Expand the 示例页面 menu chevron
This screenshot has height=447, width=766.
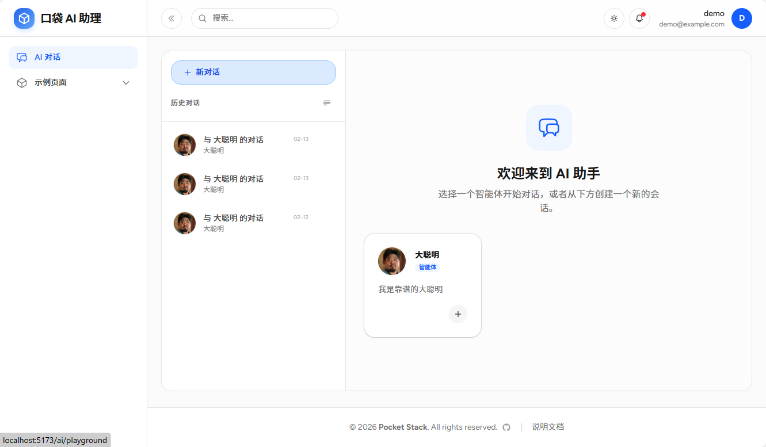tap(125, 82)
